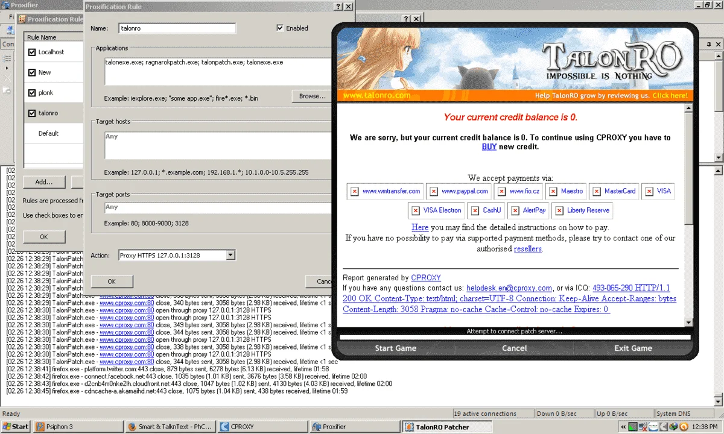Toggle the plonk rule checkbox
This screenshot has width=724, height=434.
(x=32, y=93)
